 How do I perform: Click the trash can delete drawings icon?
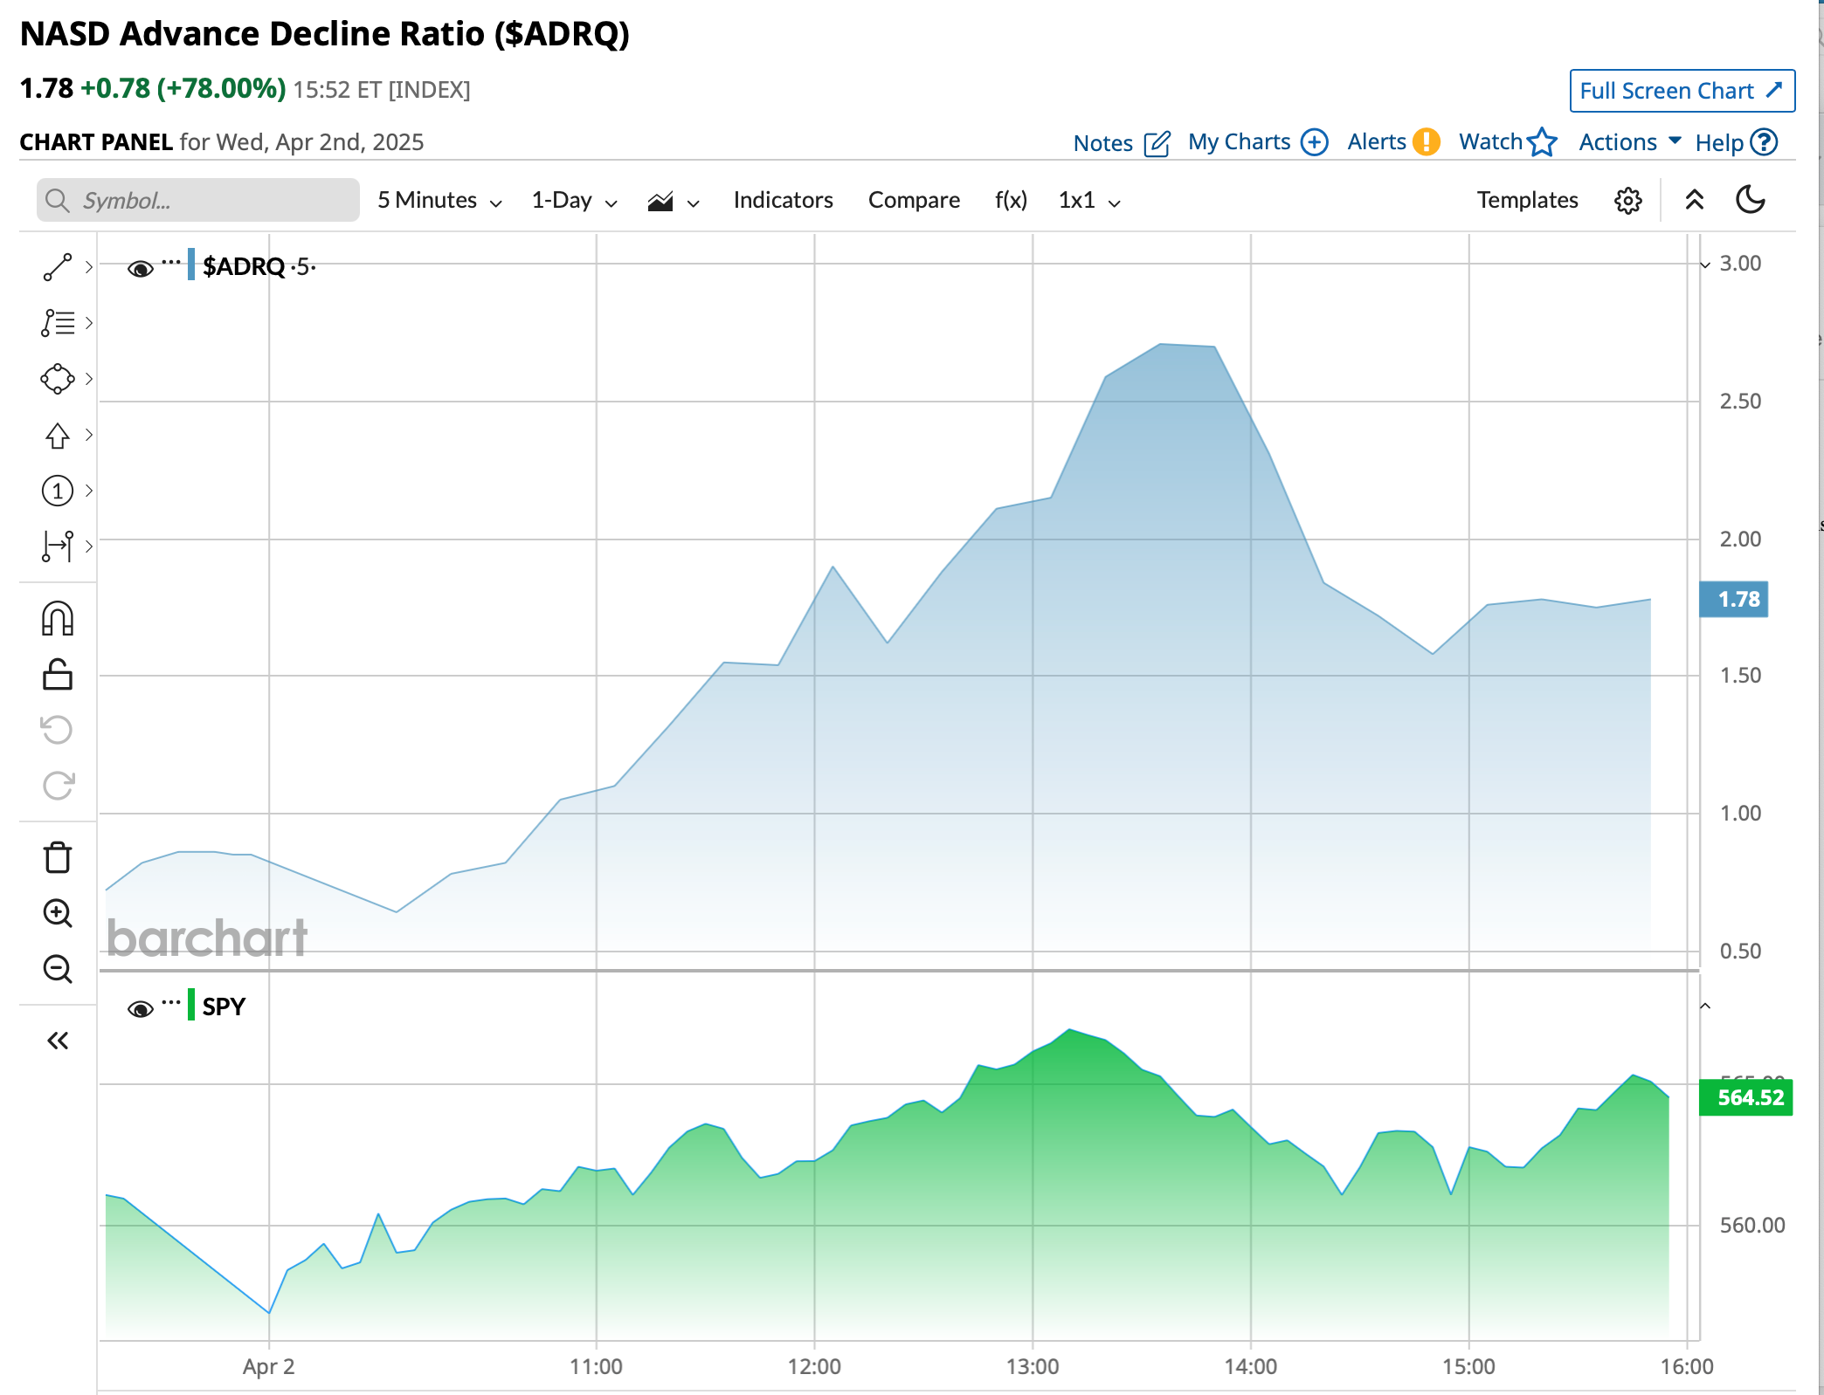(58, 857)
